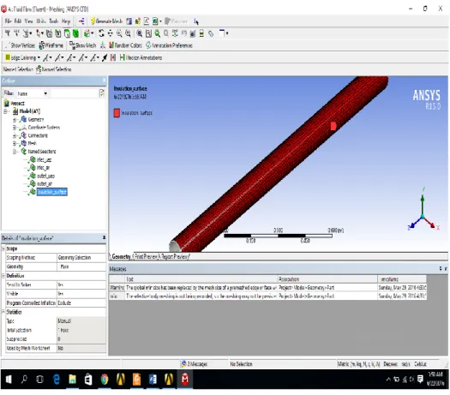Toggle Show Vertices
The image size is (450, 395).
coord(20,45)
